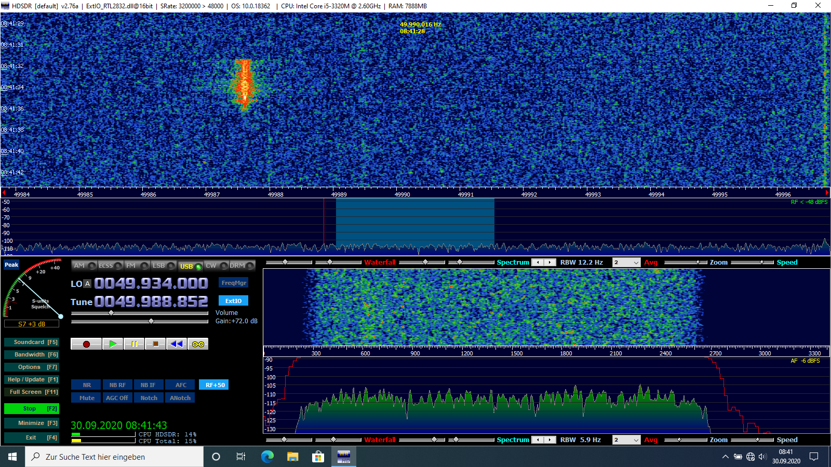Open lower Avg dropdown showing 2
831x467 pixels.
coord(626,440)
